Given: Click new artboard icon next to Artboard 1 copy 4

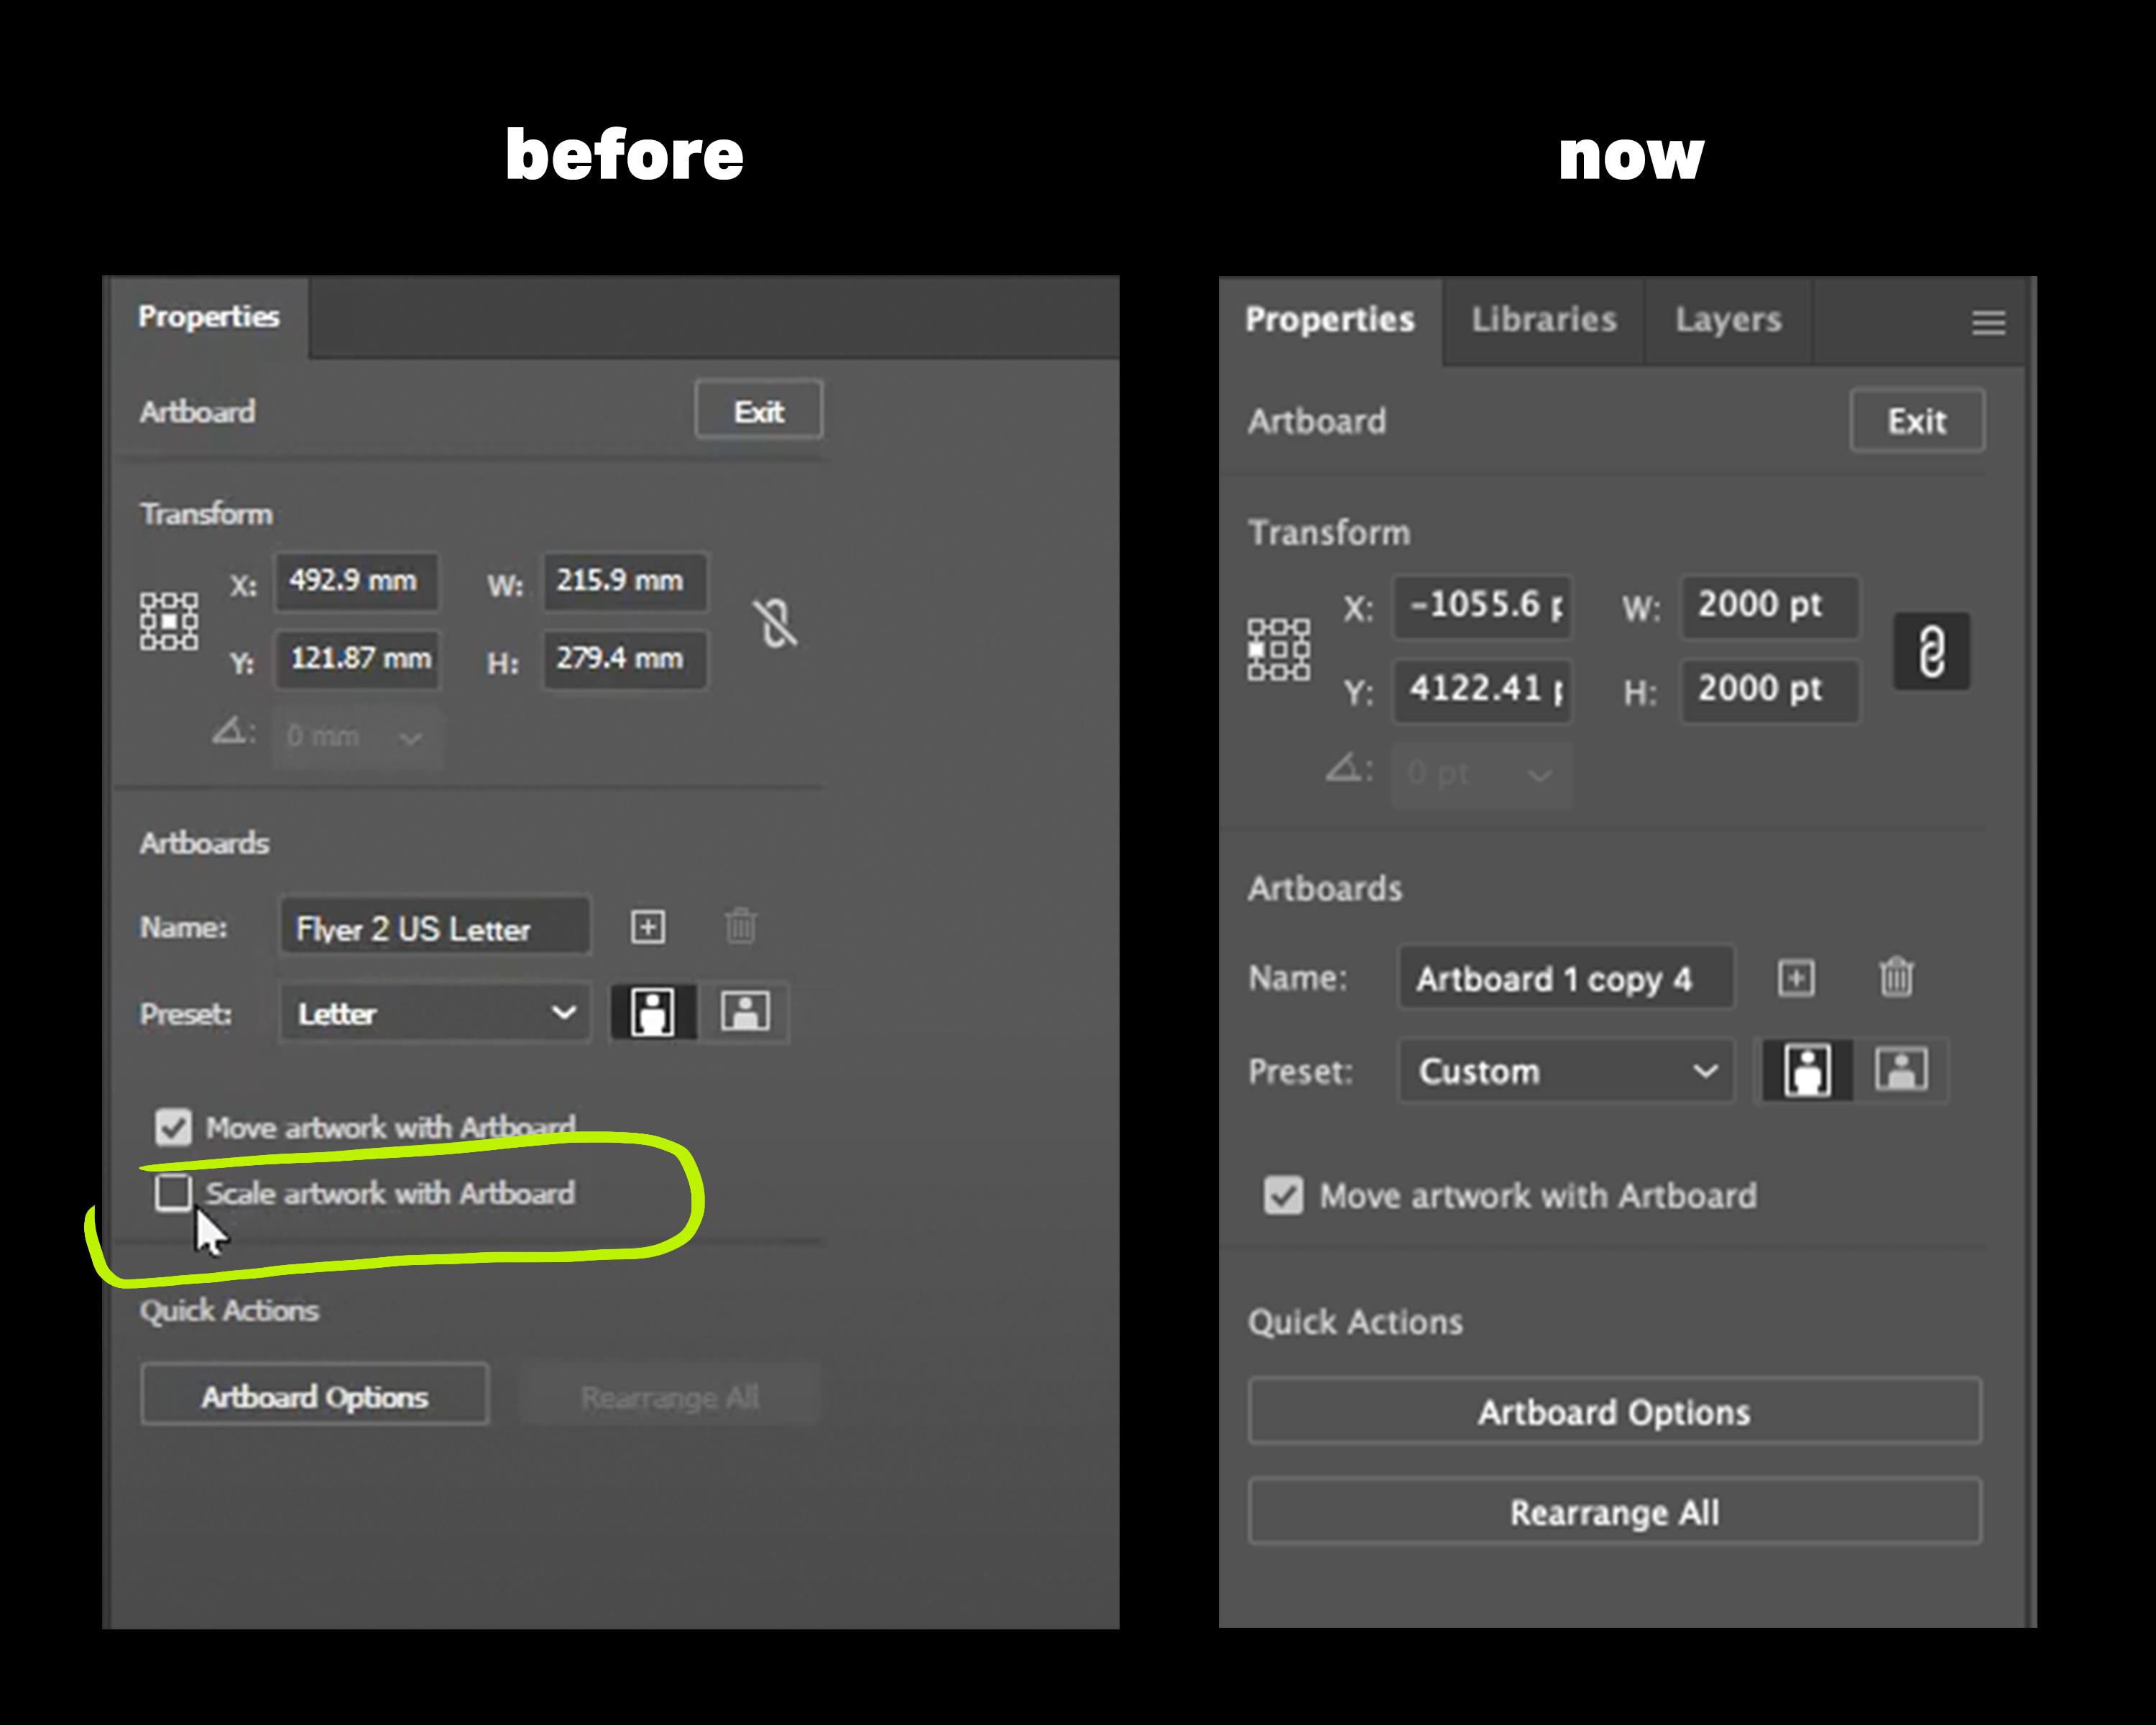Looking at the screenshot, I should pos(1796,977).
